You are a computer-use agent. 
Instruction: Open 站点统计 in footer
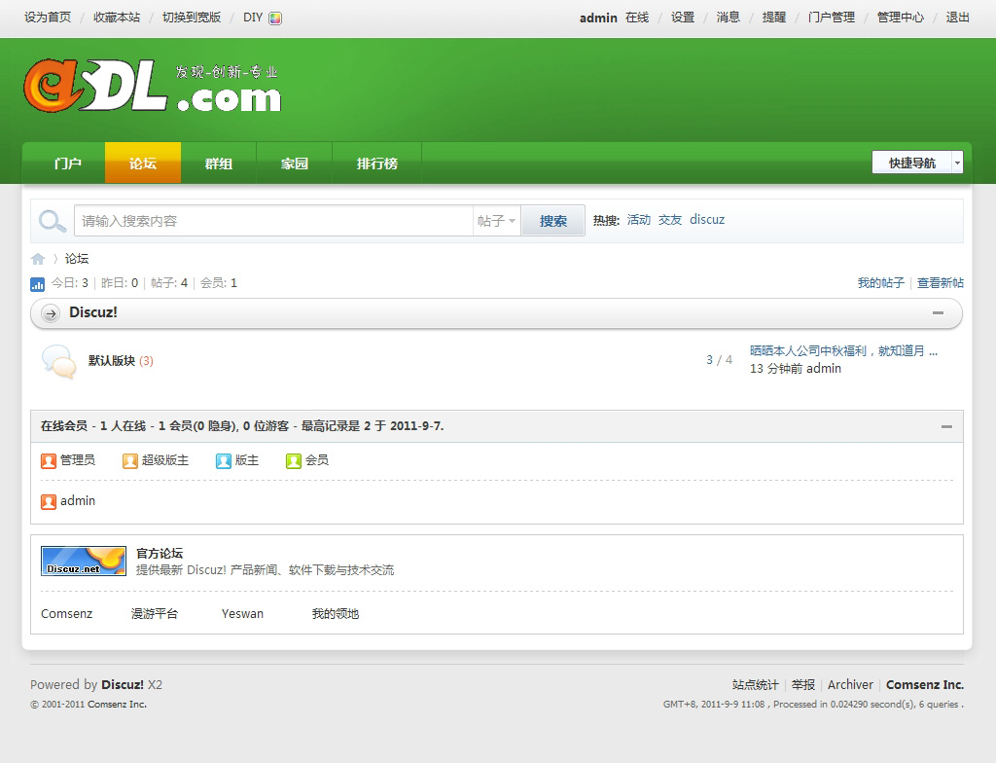point(755,685)
